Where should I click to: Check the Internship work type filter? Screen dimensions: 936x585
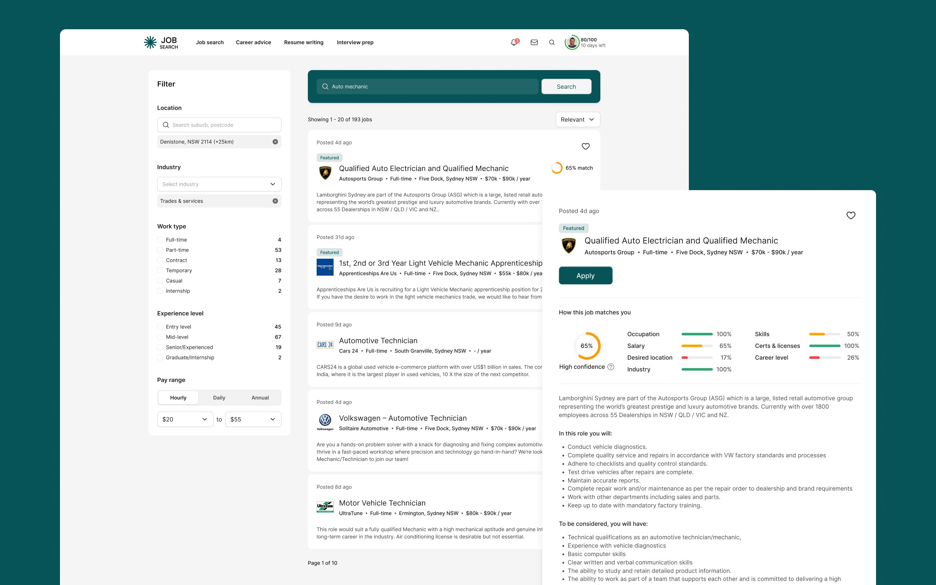tap(160, 291)
